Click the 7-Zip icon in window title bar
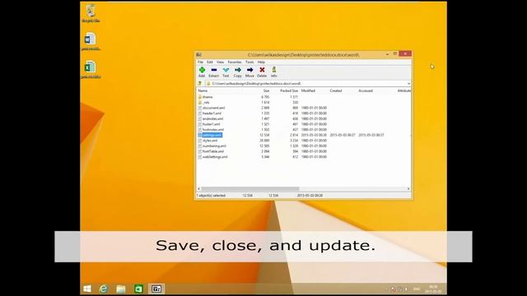The width and height of the screenshot is (527, 296). 199,55
